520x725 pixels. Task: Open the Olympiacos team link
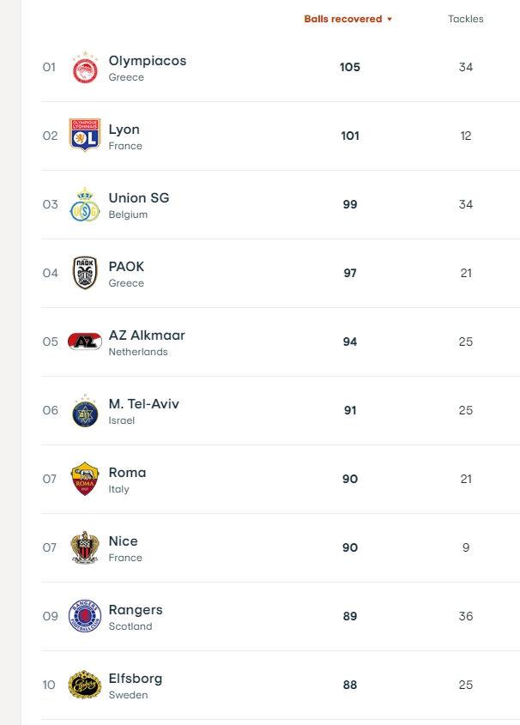pyautogui.click(x=147, y=61)
